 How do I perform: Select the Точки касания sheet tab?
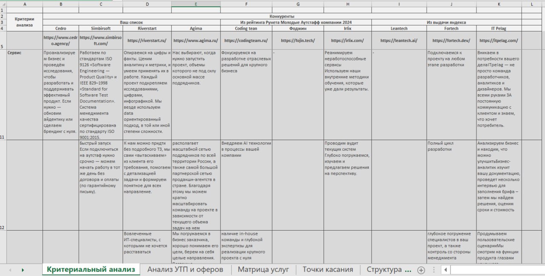pyautogui.click(x=327, y=269)
